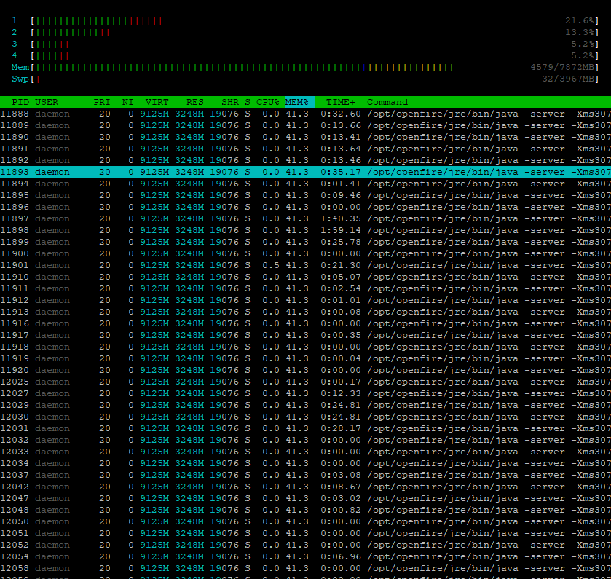Screen dimensions: 611x579
Task: Click the PRI column header
Action: (x=102, y=102)
